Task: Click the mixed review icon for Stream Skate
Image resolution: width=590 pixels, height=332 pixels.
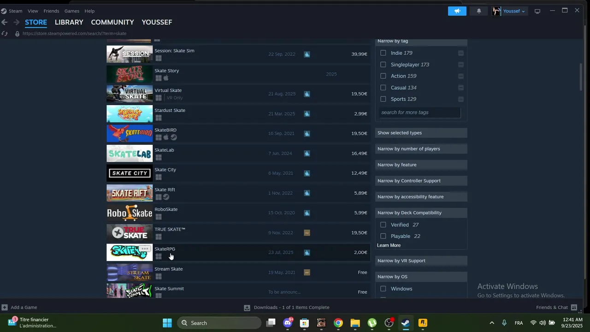Action: pyautogui.click(x=307, y=273)
